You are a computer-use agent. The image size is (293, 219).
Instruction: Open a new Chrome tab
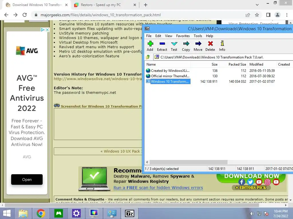click(x=146, y=5)
